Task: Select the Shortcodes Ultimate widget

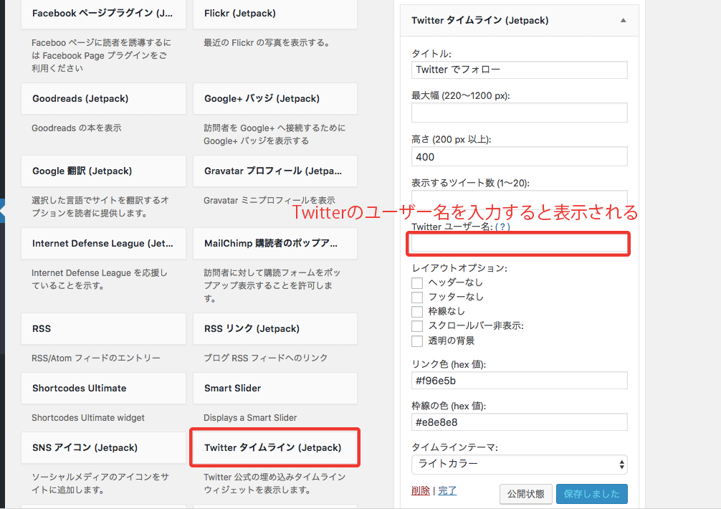Action: click(x=103, y=388)
